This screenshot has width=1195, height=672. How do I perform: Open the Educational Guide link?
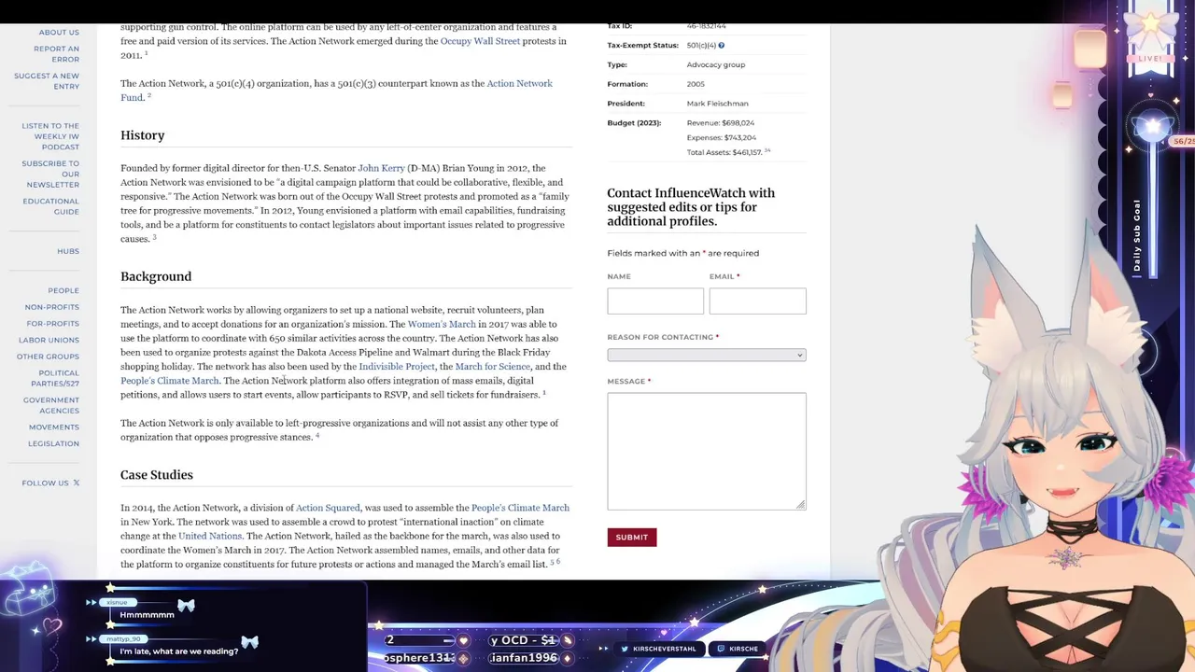tap(51, 206)
